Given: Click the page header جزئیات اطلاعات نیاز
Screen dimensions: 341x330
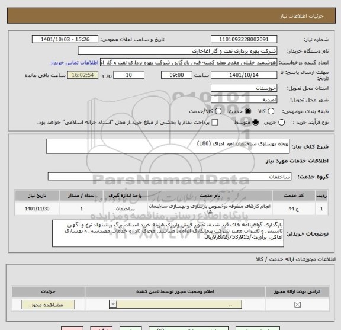Looking at the screenshot, I should coord(302,16).
